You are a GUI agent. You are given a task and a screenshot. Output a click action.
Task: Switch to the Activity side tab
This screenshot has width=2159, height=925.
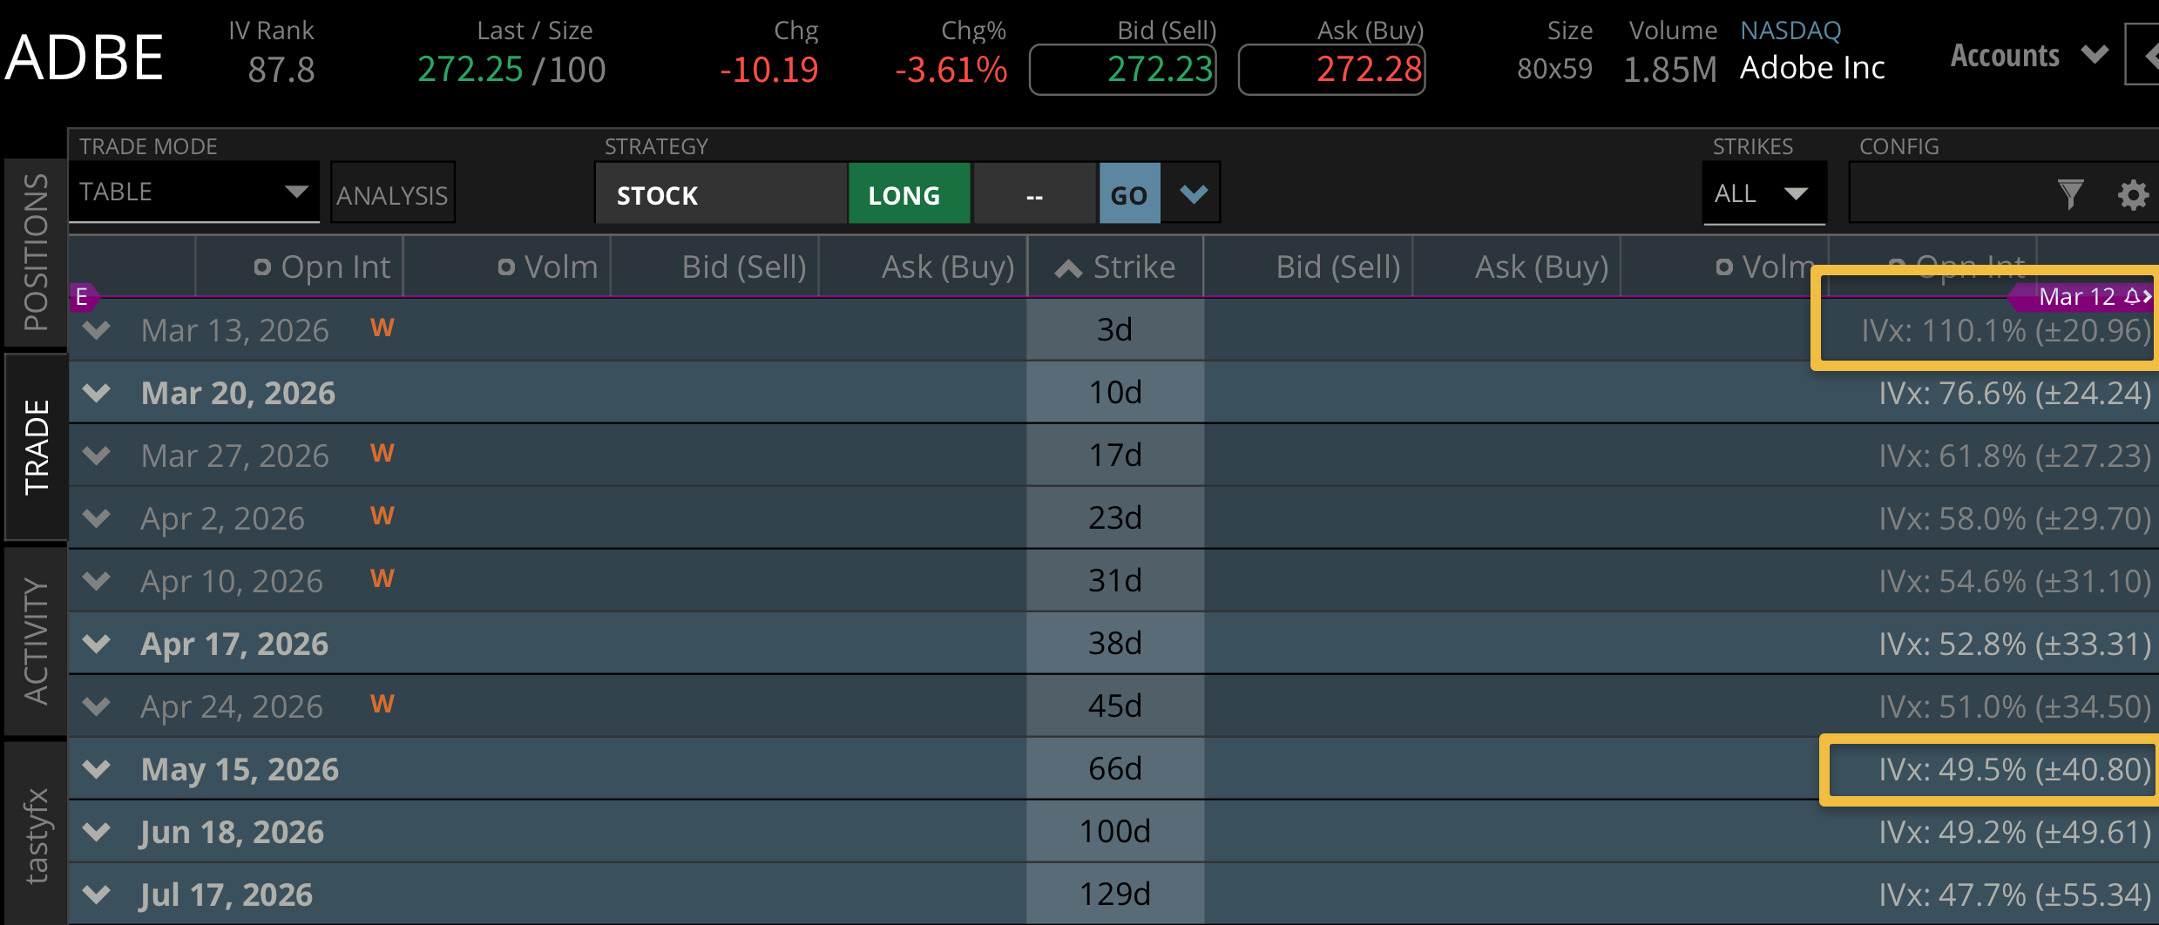click(36, 640)
